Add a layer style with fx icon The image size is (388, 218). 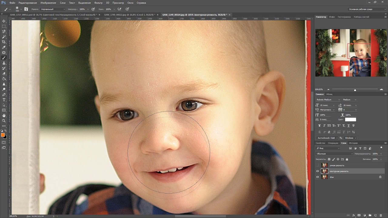point(353,215)
